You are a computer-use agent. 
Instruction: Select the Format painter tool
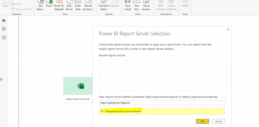pos(21,9)
